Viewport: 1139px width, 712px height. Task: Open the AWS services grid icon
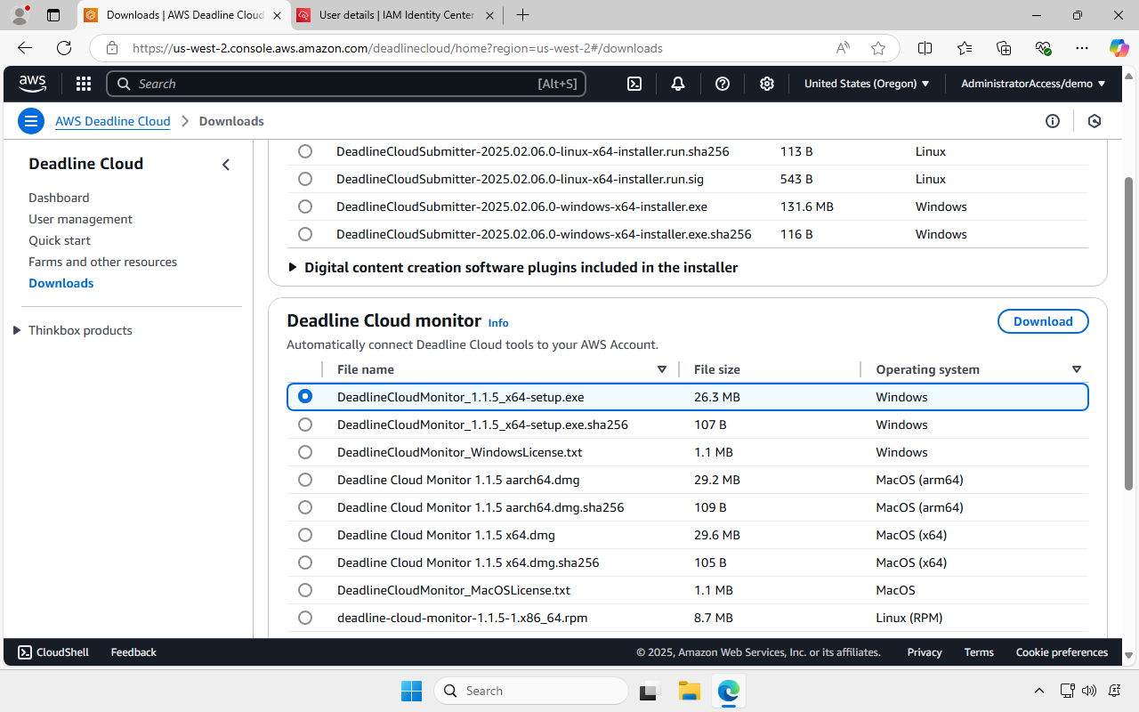pos(83,83)
